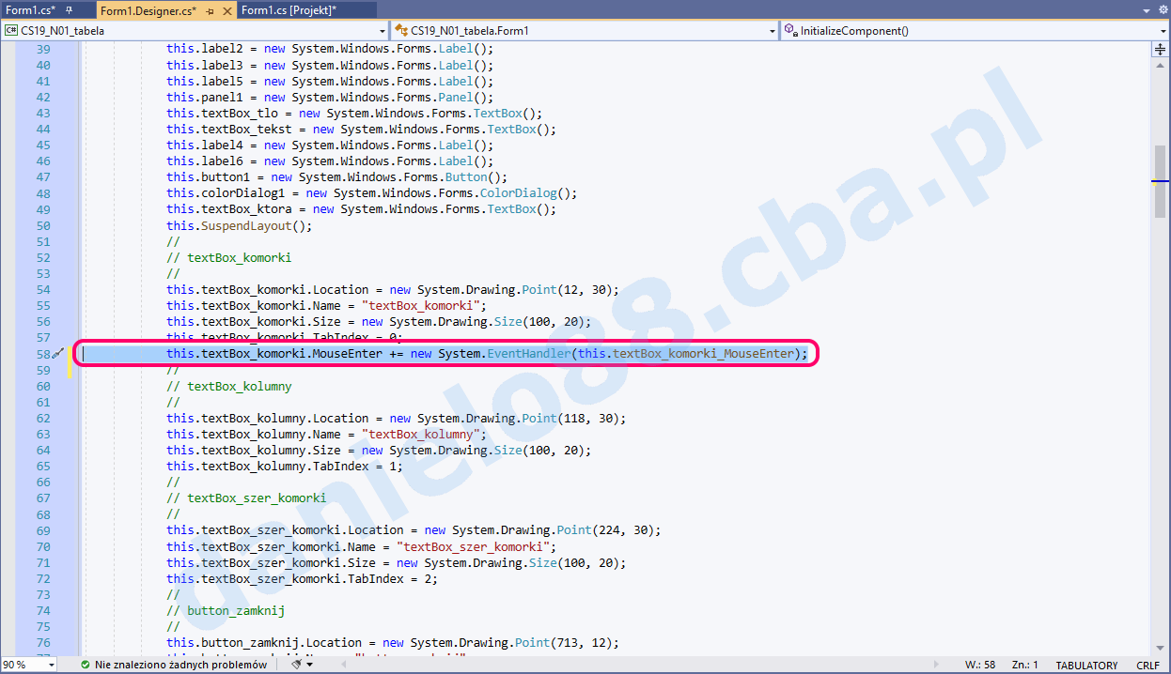Screen dimensions: 1171x674
Task: Click the InitializeComponent method cube icon
Action: point(789,30)
